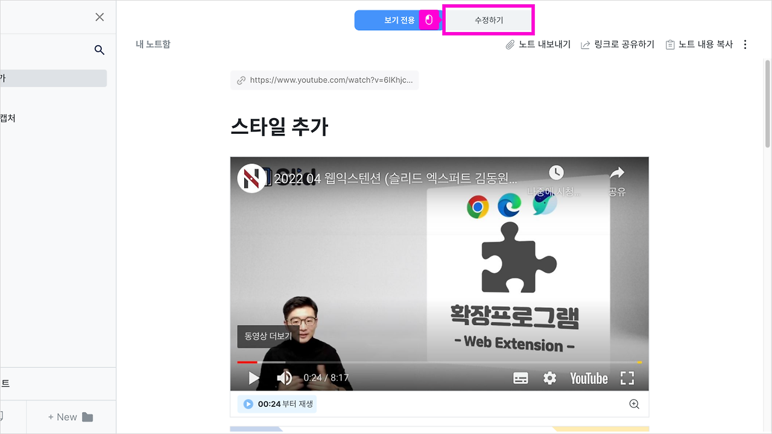Jump ahead using the video progress bar

pos(422,363)
